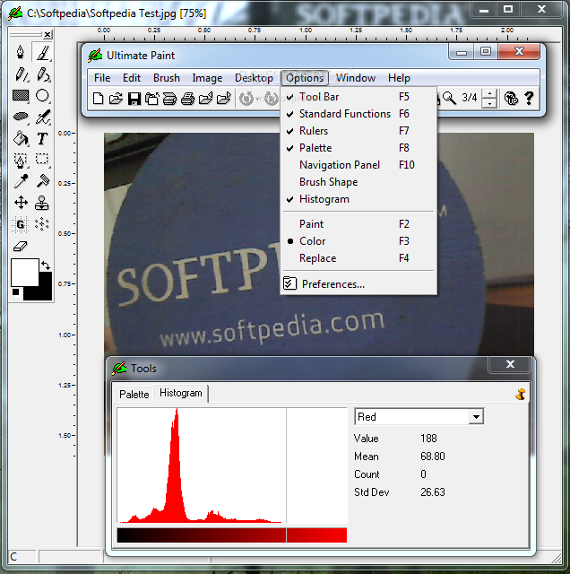
Task: Pin the Tools panel with pushpin
Action: (520, 395)
